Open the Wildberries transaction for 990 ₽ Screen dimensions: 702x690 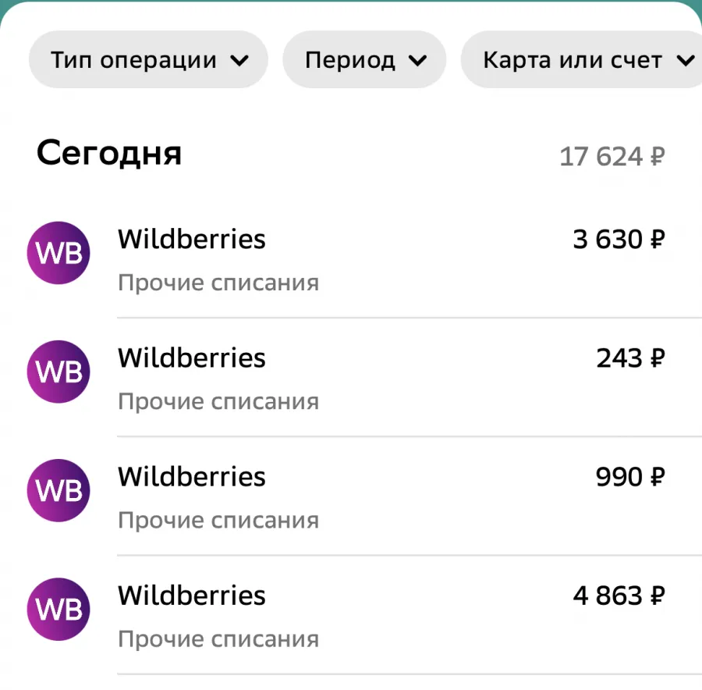click(351, 496)
